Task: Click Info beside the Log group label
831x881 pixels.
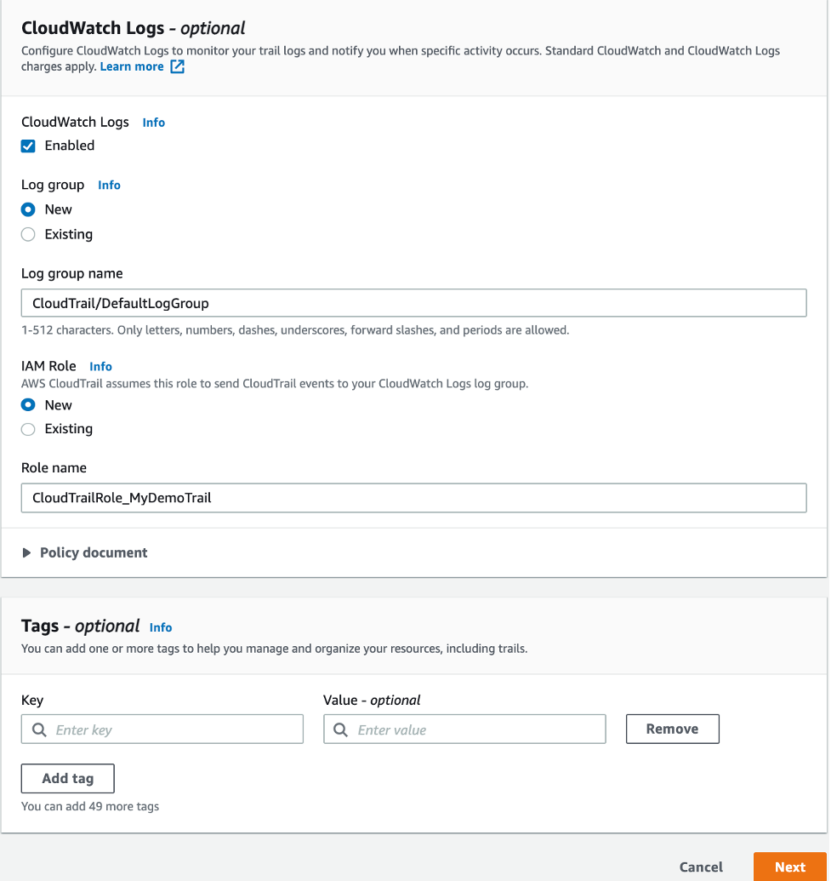Action: tap(109, 185)
